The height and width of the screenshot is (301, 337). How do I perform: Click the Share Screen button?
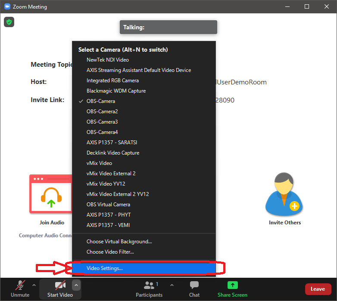pos(232,289)
